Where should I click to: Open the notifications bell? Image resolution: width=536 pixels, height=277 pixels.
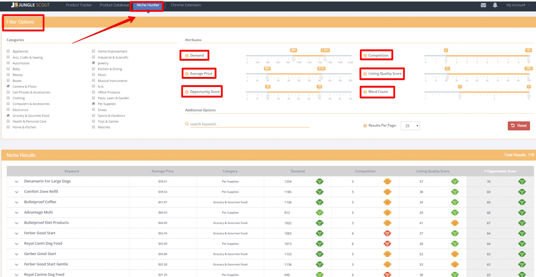(495, 5)
